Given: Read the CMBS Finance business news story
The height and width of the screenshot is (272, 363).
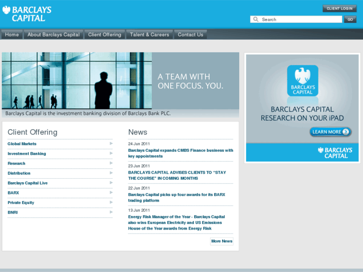Looking at the screenshot, I should coord(181,153).
